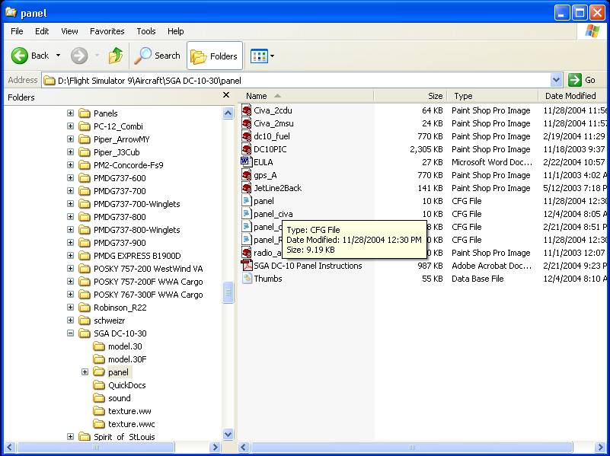Expand the panel folder tree node
The height and width of the screenshot is (456, 610).
[x=85, y=372]
